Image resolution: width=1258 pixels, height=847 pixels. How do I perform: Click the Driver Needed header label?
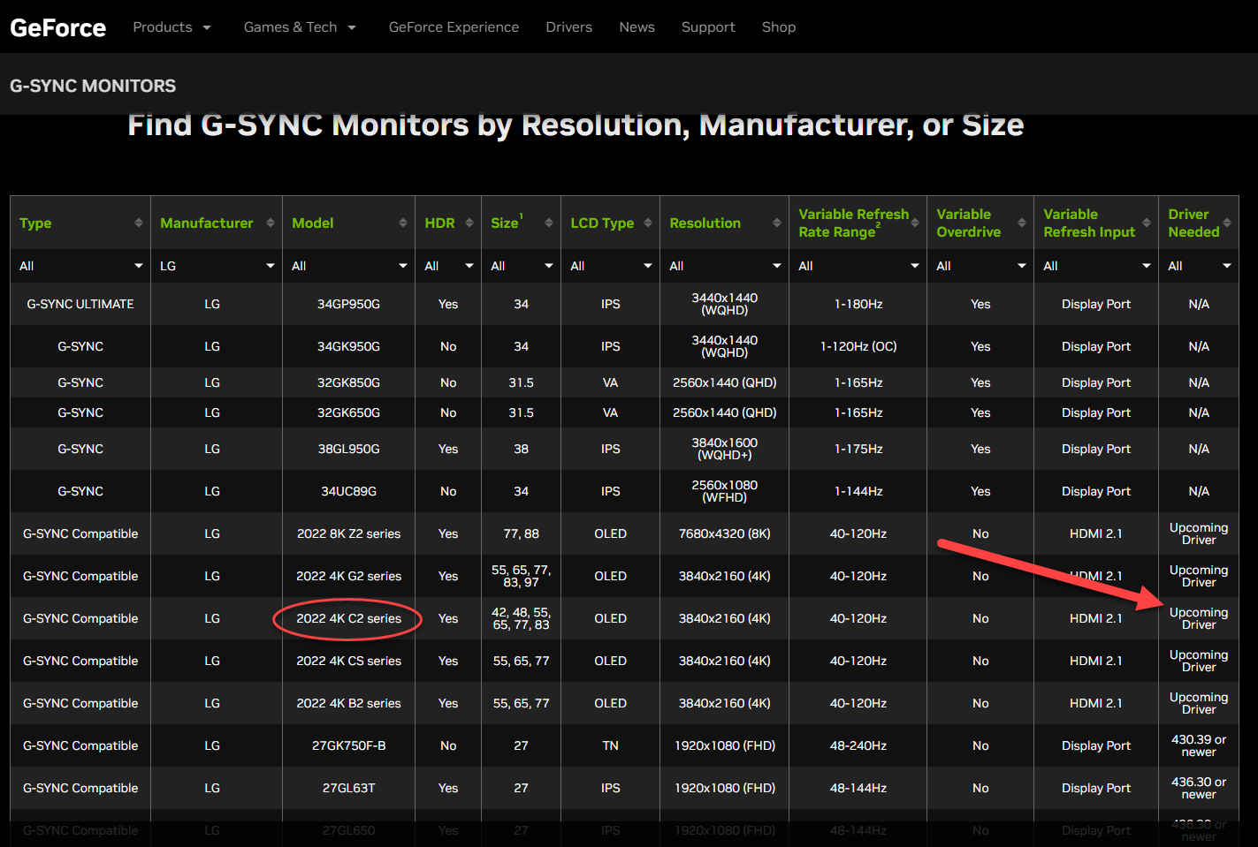coord(1193,223)
